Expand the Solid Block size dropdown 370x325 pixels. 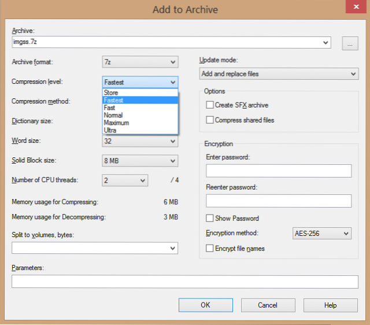[x=140, y=161]
